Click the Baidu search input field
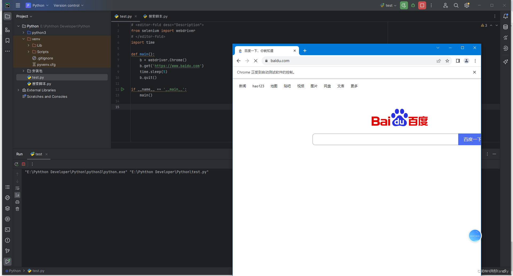The width and height of the screenshot is (513, 276). tap(385, 139)
